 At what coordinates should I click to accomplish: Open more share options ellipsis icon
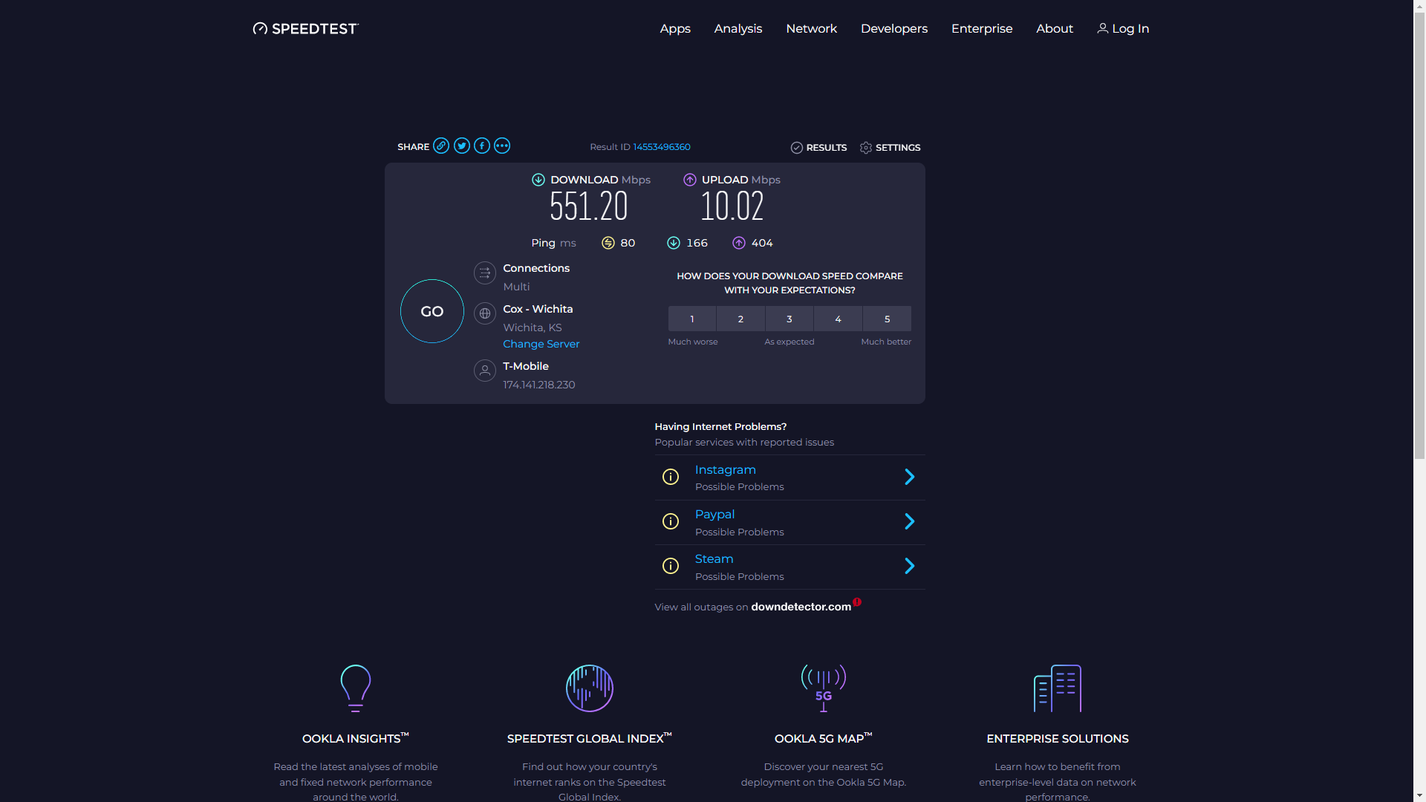point(502,146)
